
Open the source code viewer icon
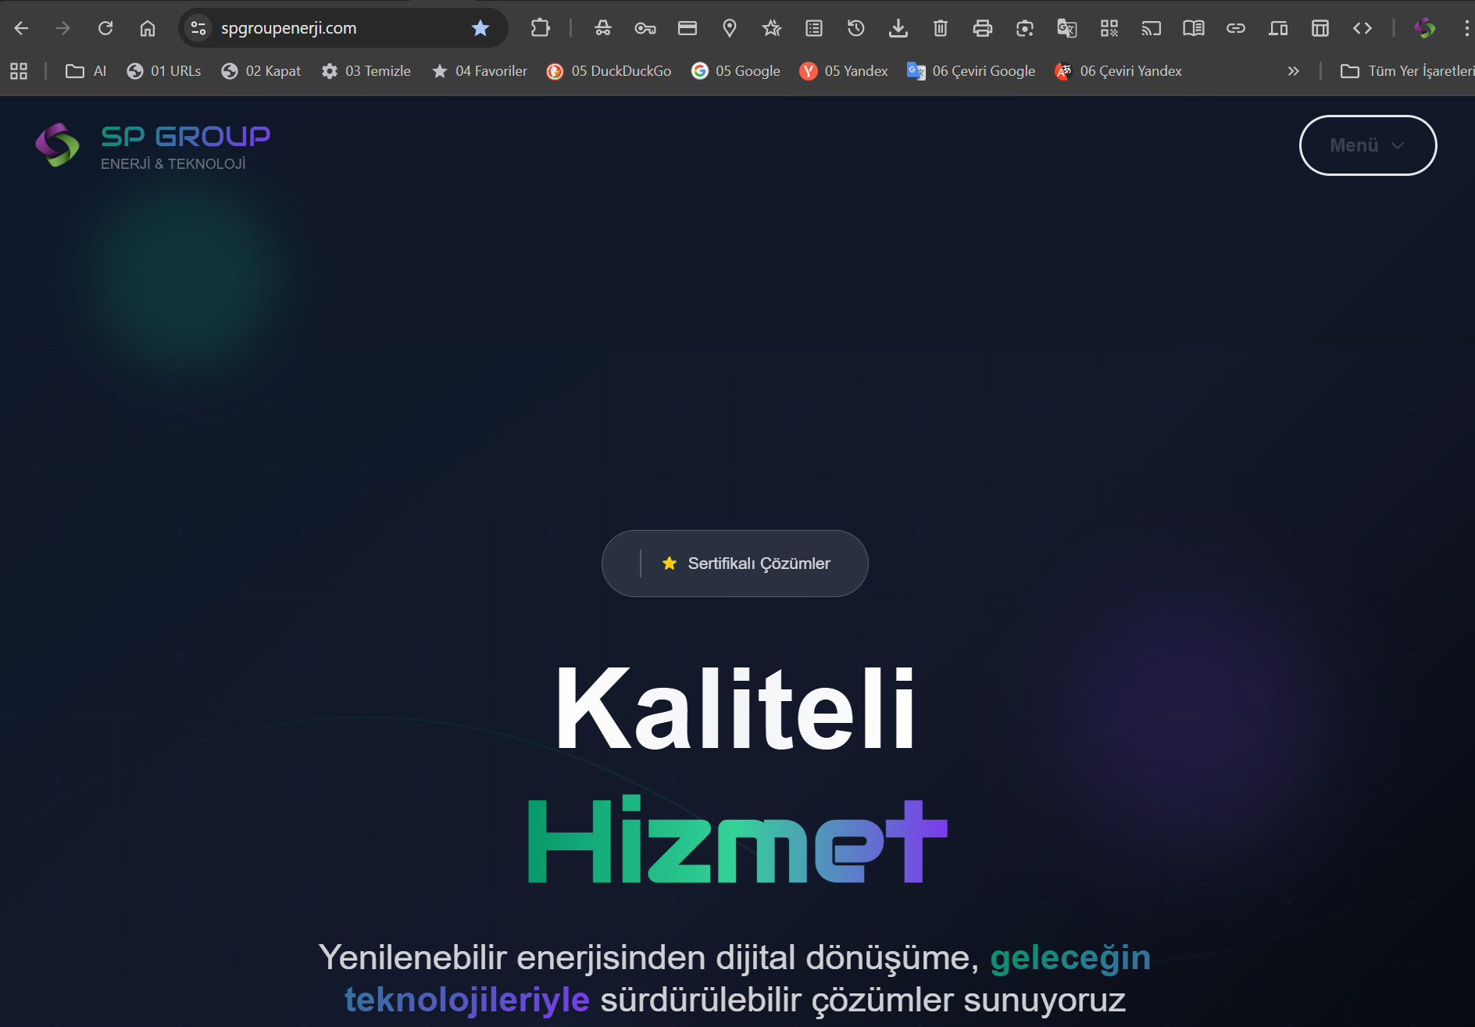(x=1362, y=27)
